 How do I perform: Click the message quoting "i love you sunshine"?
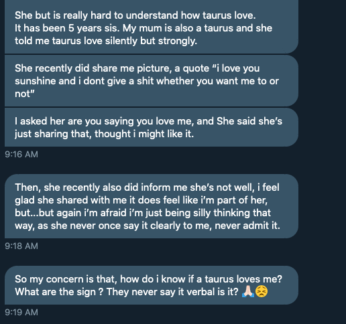click(152, 81)
